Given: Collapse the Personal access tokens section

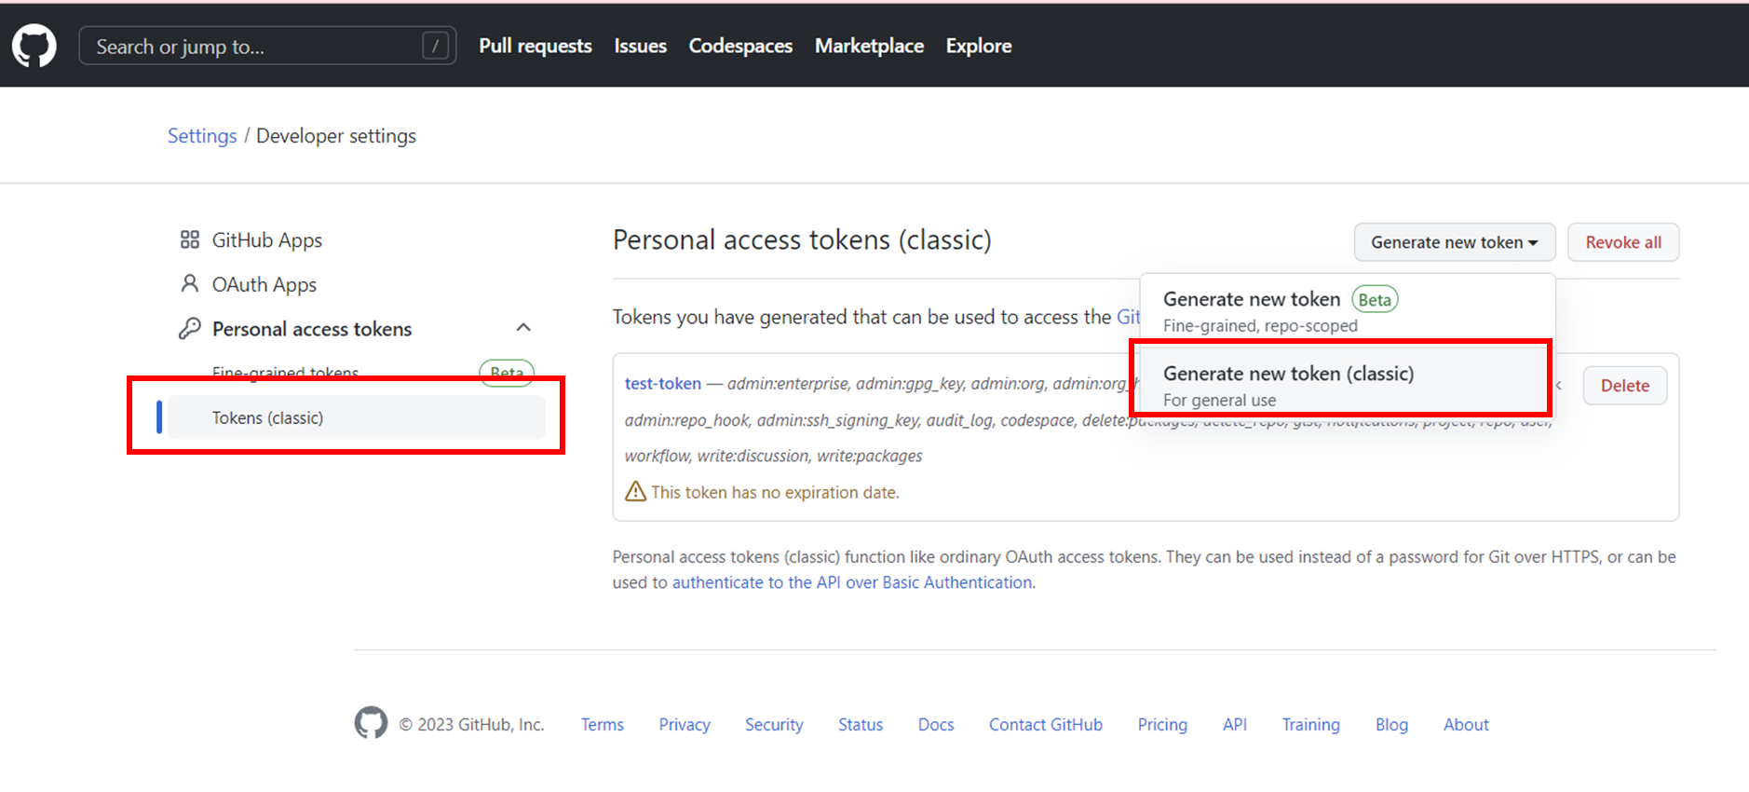Looking at the screenshot, I should pyautogui.click(x=523, y=327).
